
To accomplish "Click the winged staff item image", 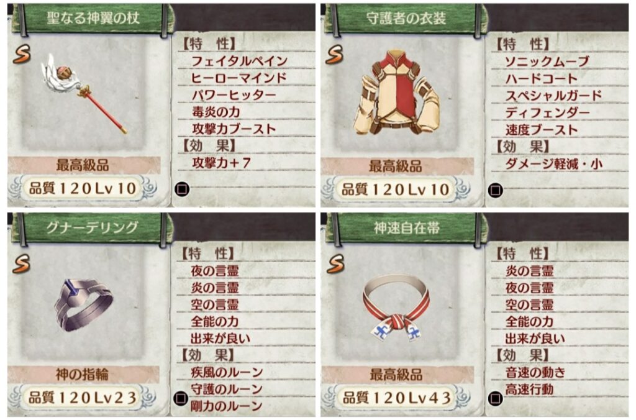I will click(84, 94).
